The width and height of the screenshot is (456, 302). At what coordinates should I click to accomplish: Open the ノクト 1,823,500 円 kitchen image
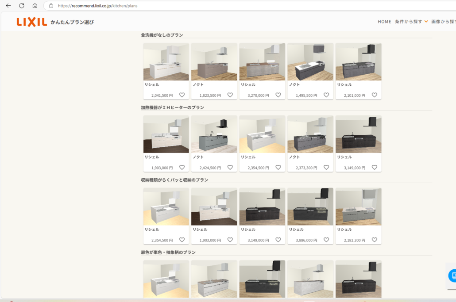coord(214,62)
